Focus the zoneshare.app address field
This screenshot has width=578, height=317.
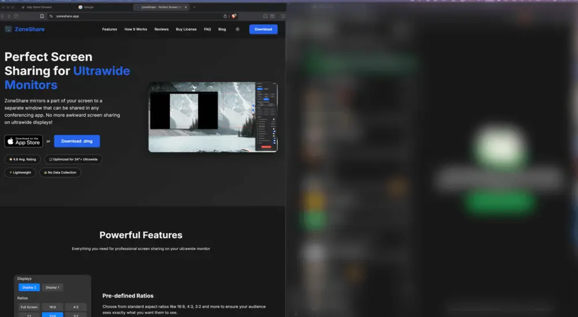coord(136,16)
